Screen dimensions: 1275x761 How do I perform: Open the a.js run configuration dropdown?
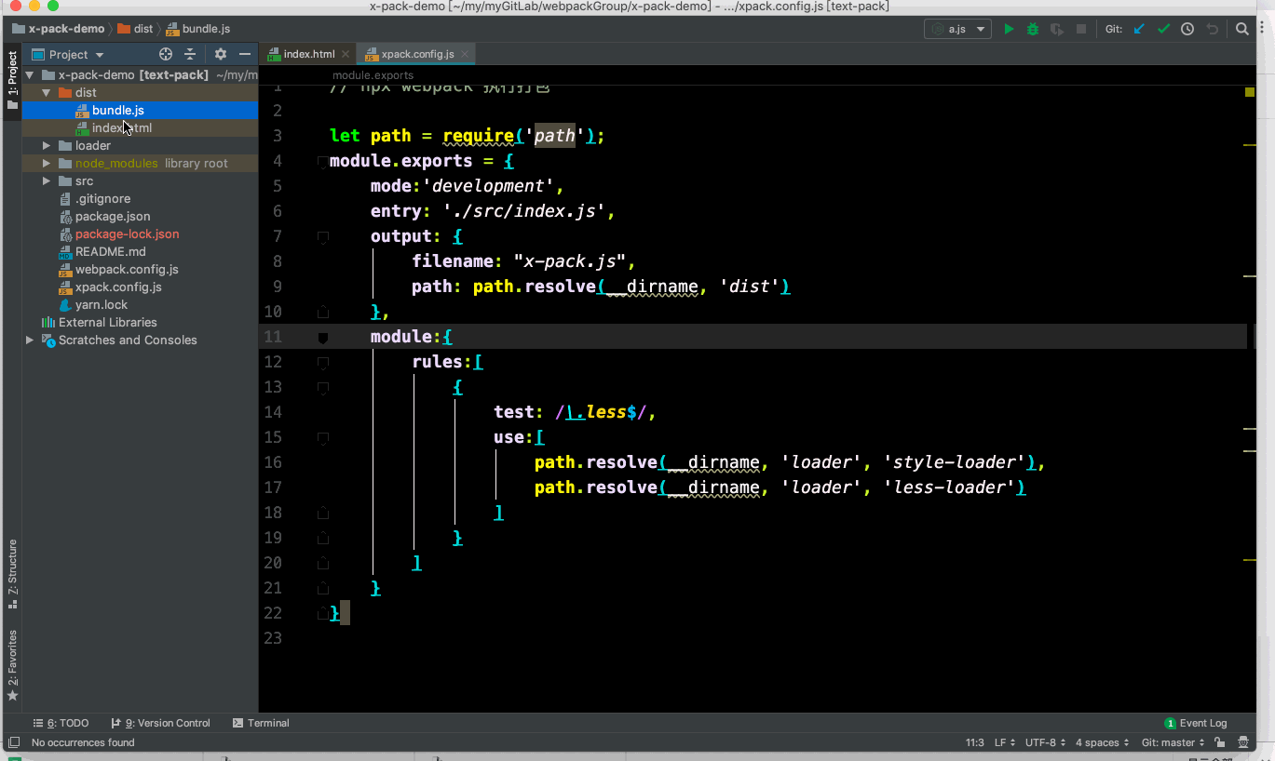pos(957,29)
